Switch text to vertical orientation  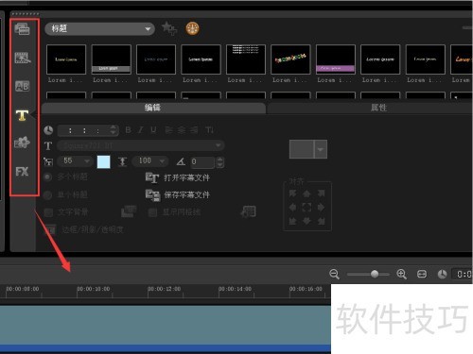210,130
